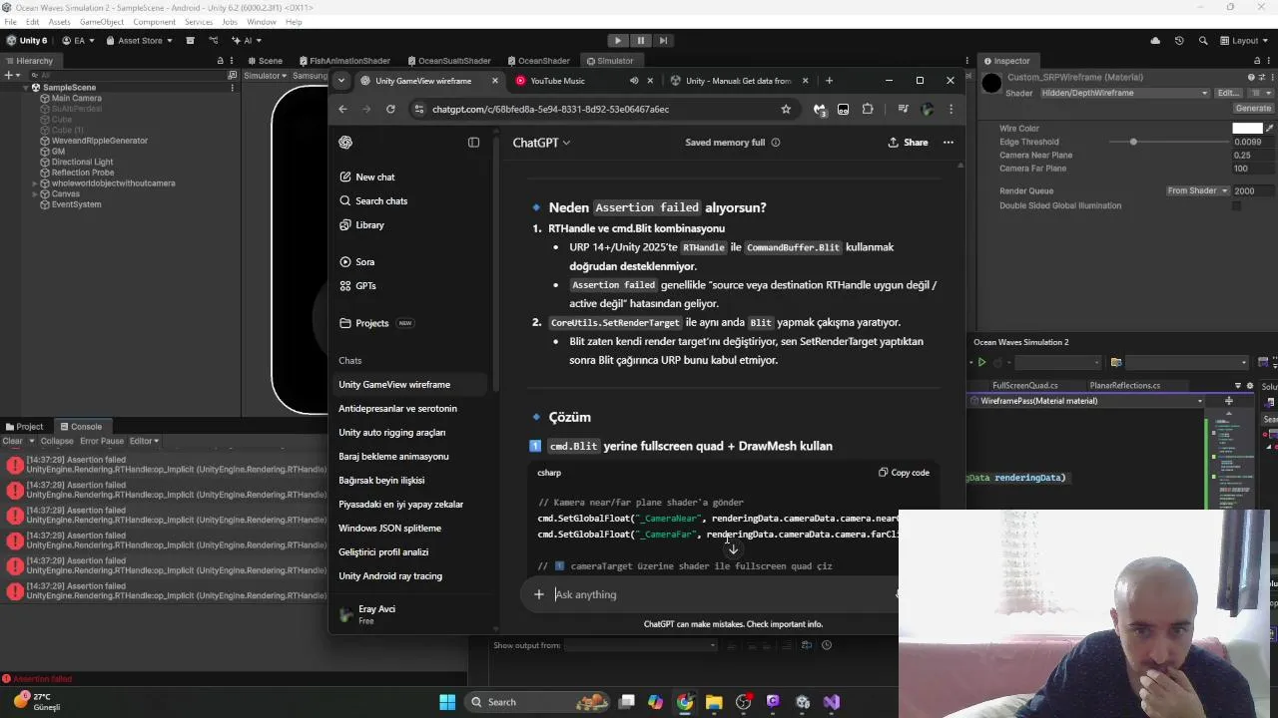The width and height of the screenshot is (1278, 718).
Task: Reload the ChatGPT page
Action: (x=390, y=109)
